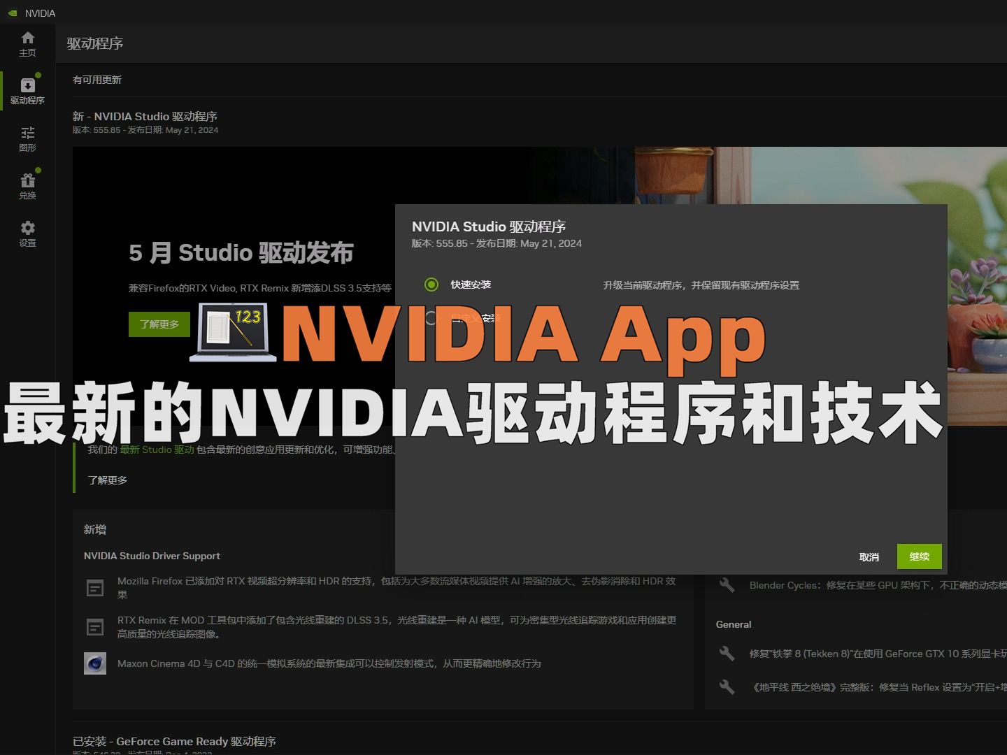The height and width of the screenshot is (755, 1007).
Task: Click the Maxon Cinema 4D icon
Action: (x=95, y=663)
